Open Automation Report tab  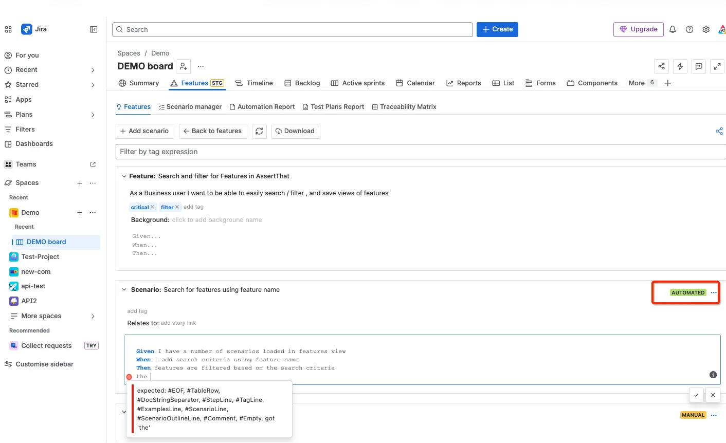(x=262, y=107)
